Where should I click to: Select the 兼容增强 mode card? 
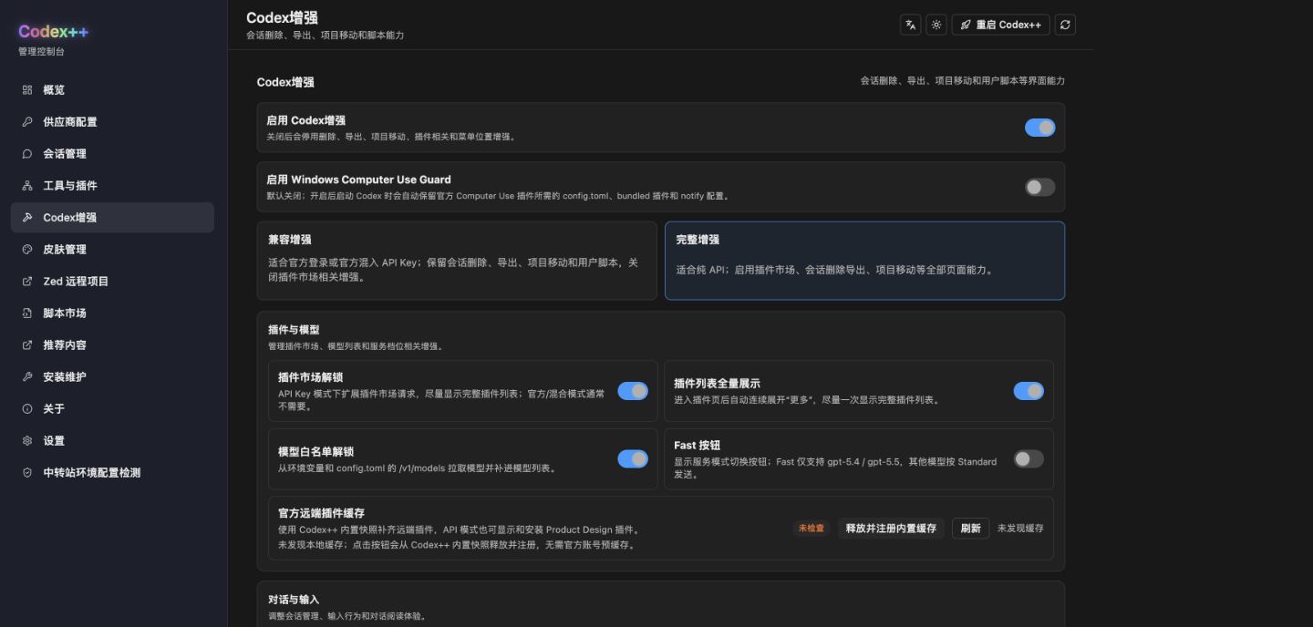[457, 261]
